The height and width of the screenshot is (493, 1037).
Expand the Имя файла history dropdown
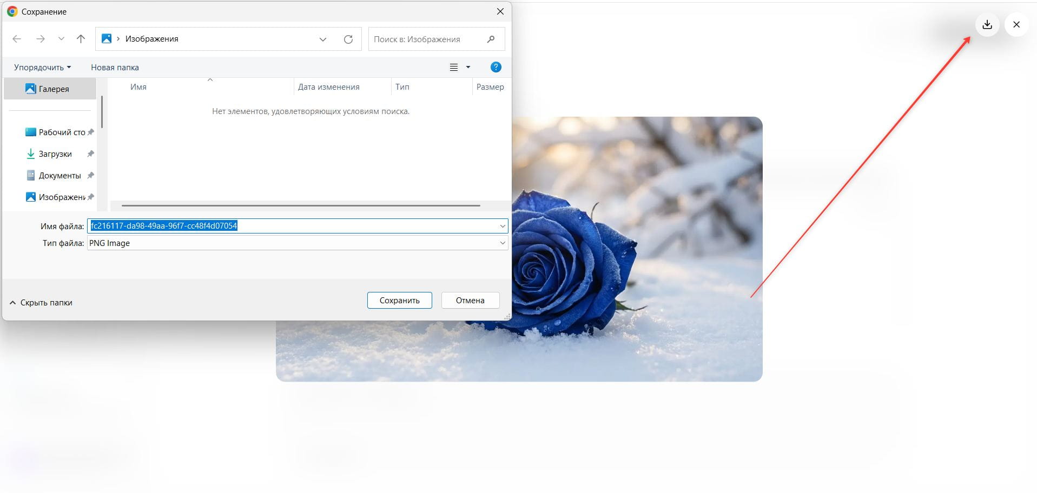502,226
